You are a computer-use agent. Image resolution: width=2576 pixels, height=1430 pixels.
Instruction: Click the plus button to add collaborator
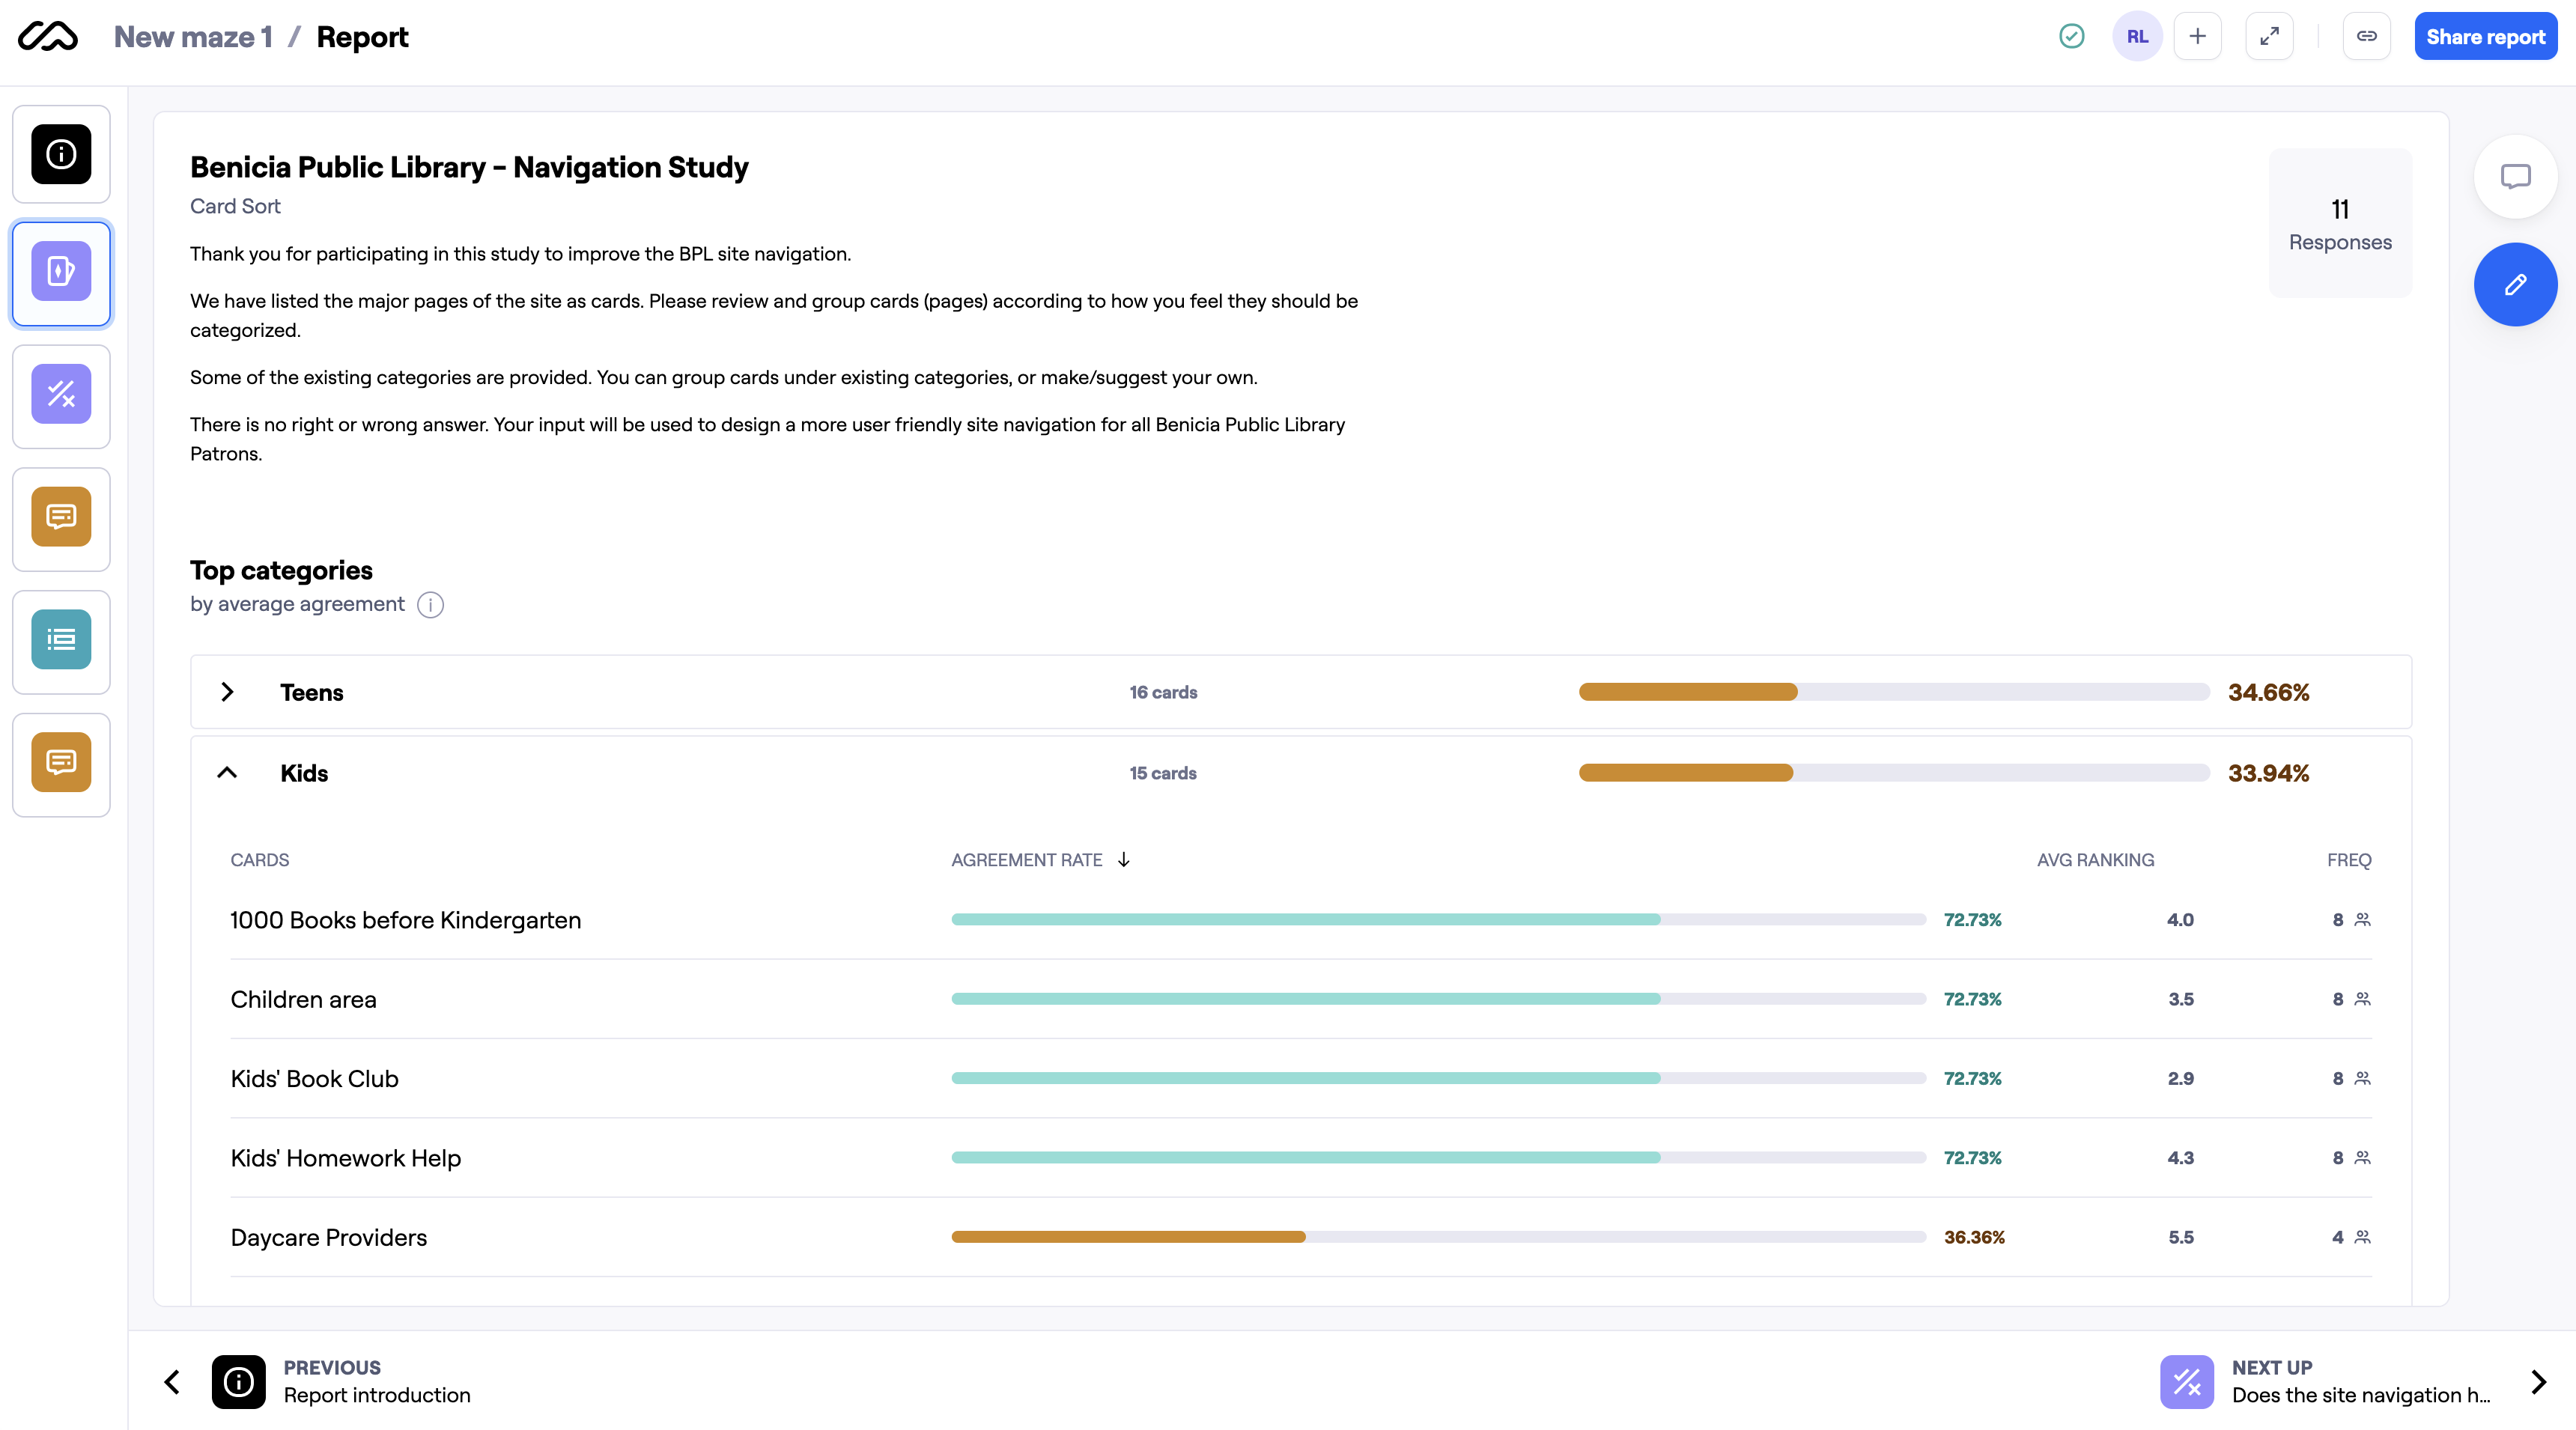pos(2197,37)
